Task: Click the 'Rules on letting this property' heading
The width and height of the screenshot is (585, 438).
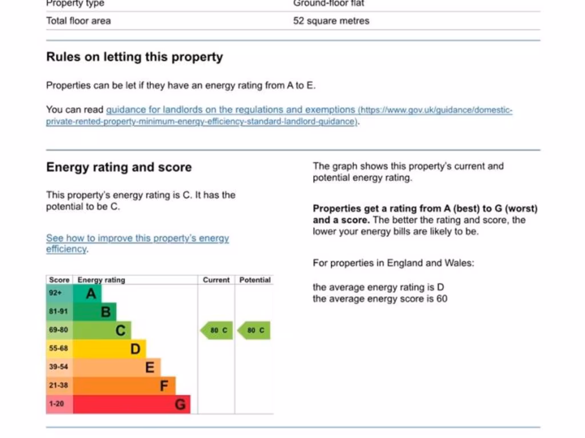Action: pyautogui.click(x=134, y=57)
